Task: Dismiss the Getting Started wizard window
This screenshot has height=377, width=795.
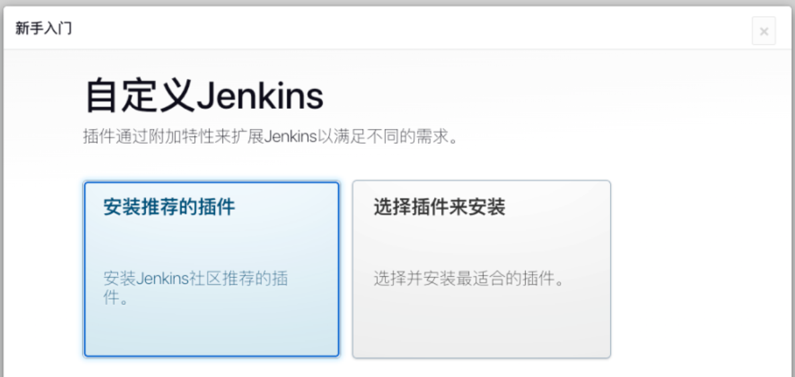Action: click(x=764, y=31)
